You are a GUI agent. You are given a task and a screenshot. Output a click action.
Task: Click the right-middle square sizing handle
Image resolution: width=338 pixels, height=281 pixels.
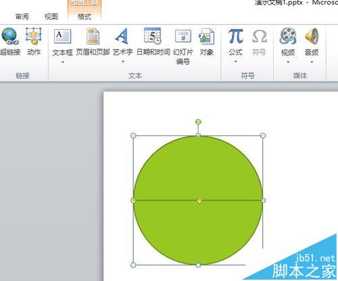[x=263, y=200]
